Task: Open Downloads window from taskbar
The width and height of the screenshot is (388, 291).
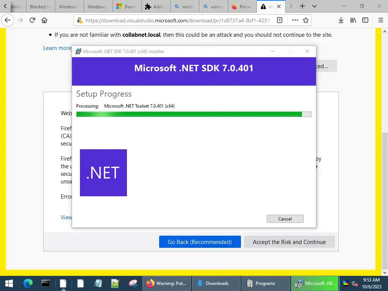Action: (x=216, y=283)
